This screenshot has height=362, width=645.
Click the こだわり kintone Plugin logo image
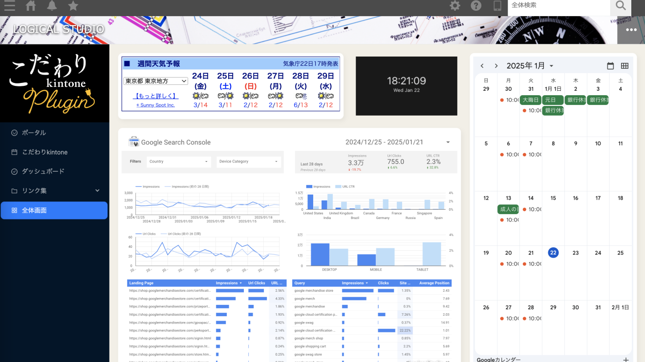pos(55,83)
